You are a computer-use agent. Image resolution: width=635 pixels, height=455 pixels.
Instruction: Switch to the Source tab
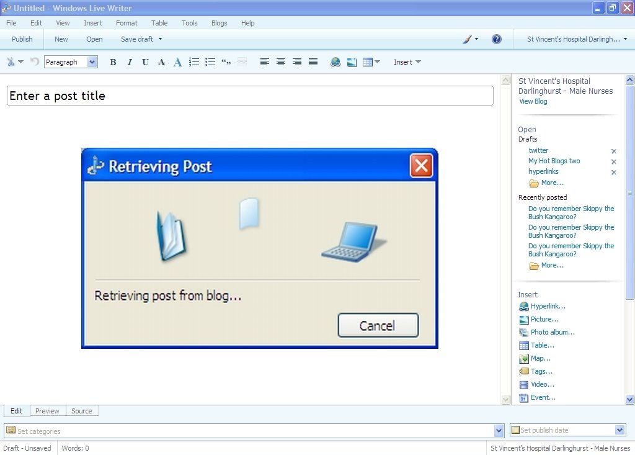(x=81, y=411)
